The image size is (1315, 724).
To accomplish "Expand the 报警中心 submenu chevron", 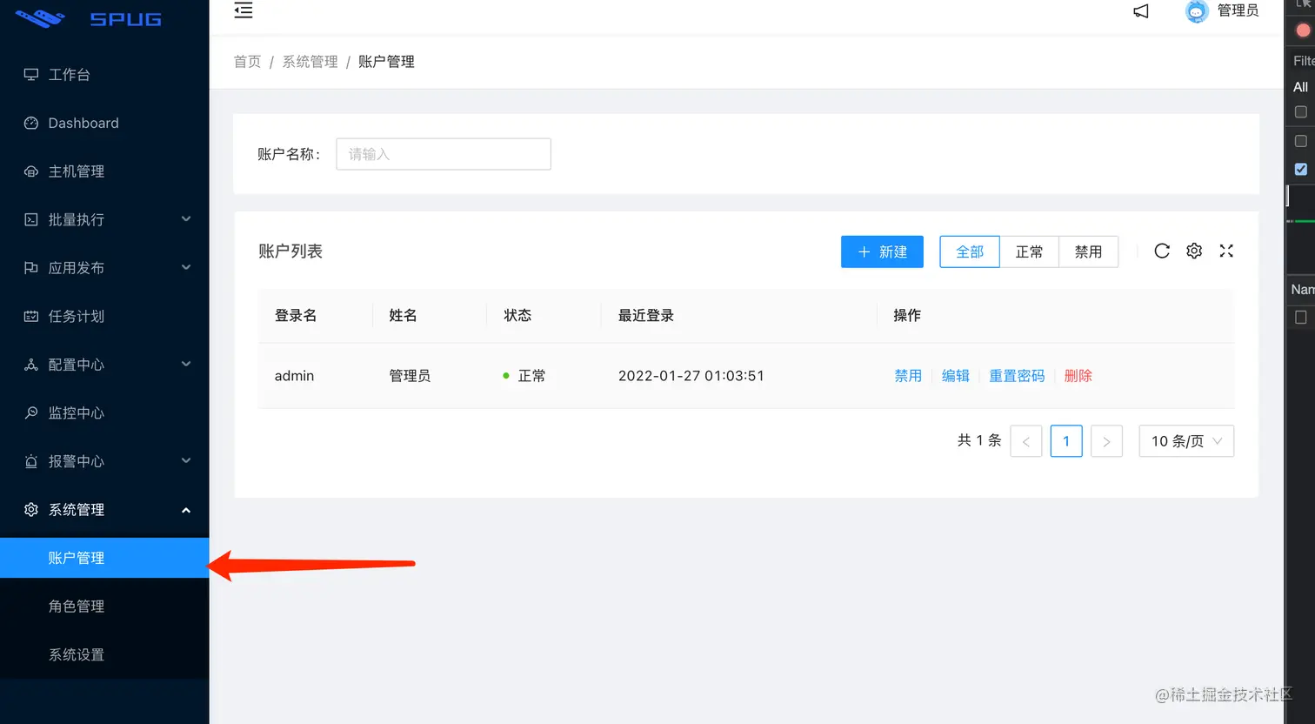I will 186,460.
